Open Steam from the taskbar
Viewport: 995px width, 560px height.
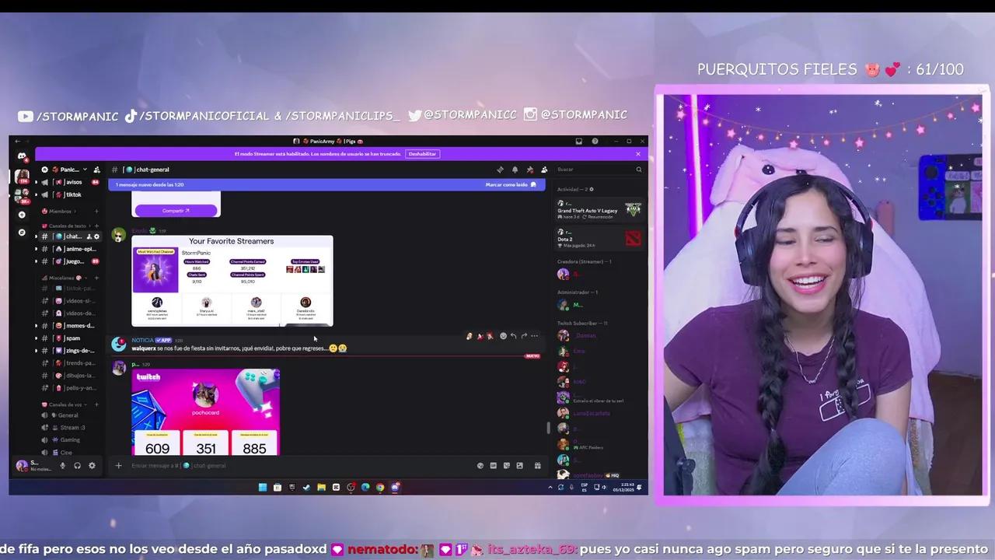(x=306, y=488)
